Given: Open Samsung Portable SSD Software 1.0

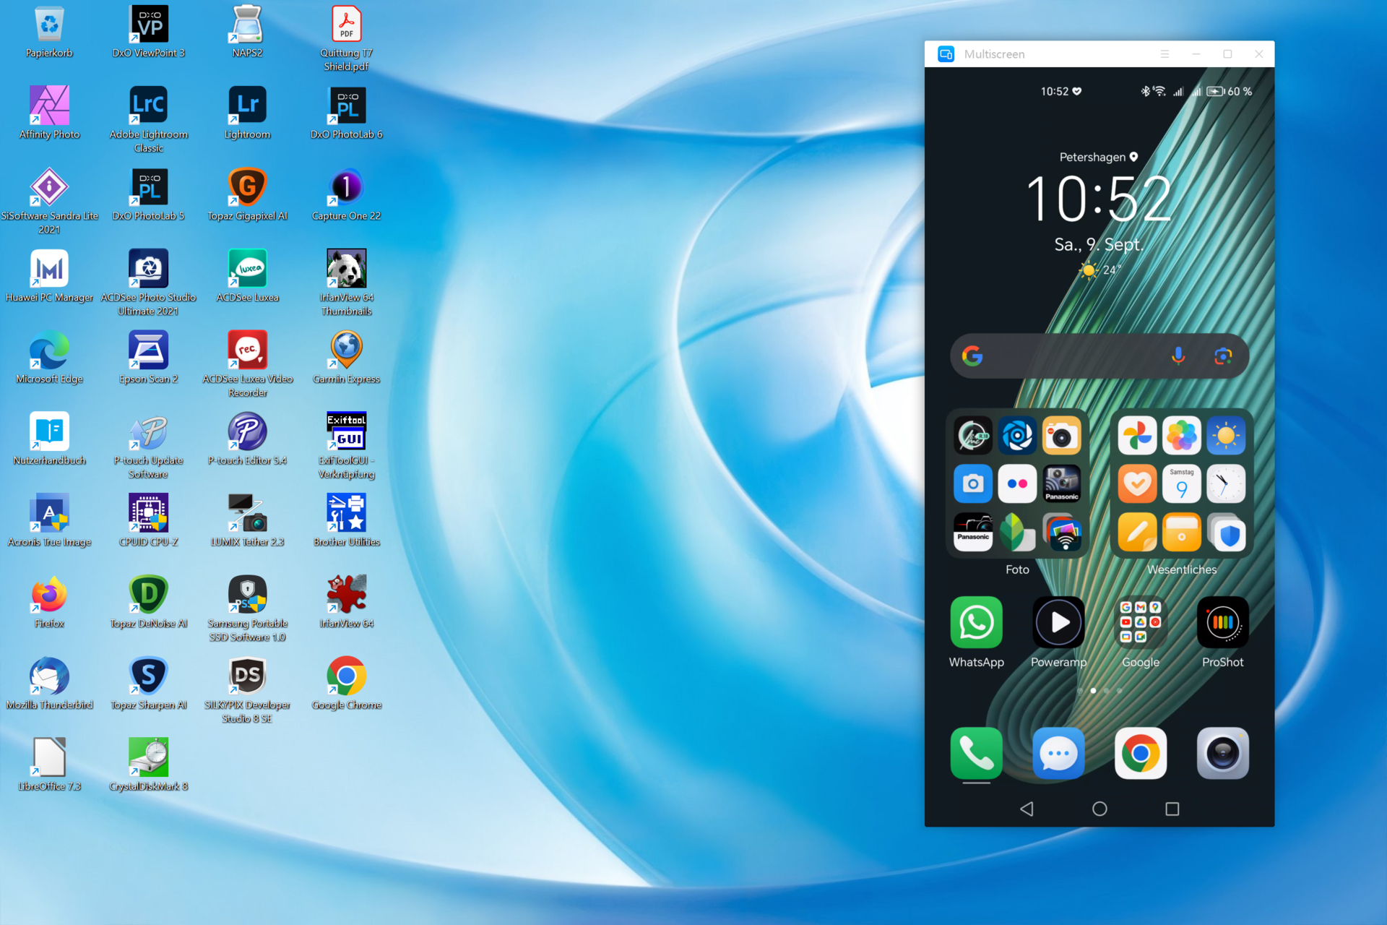Looking at the screenshot, I should tap(247, 595).
